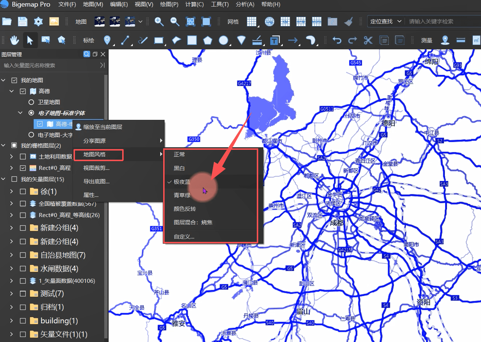Select the rectangle drawing tool
Screen dimensions: 481x342
tap(159, 40)
